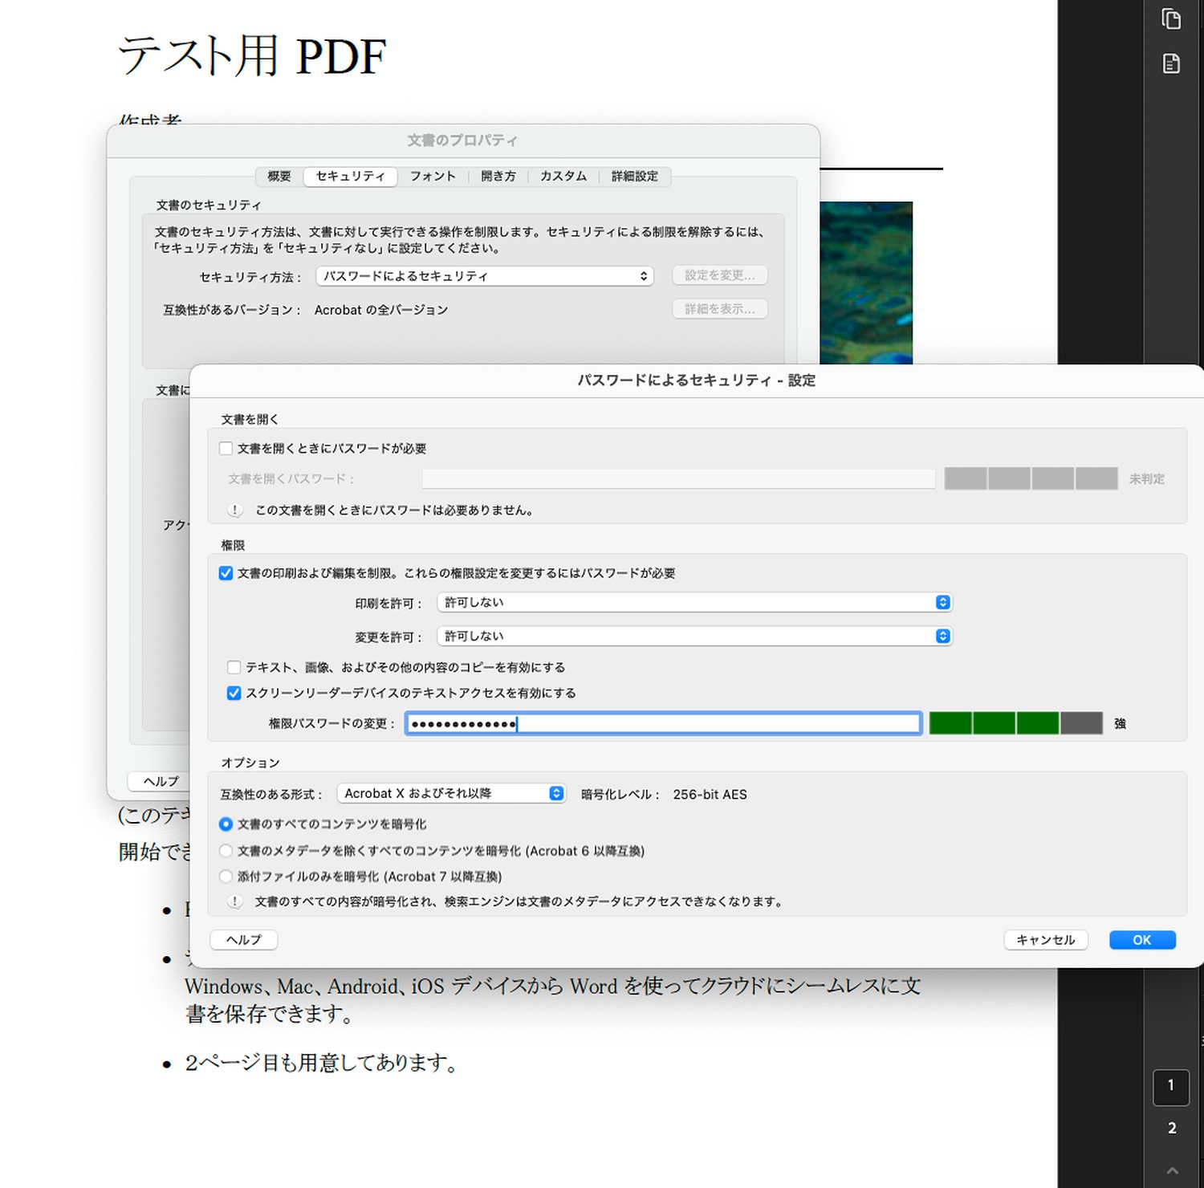1204x1188 pixels.
Task: Jump to page 2 indicator
Action: tap(1172, 1128)
